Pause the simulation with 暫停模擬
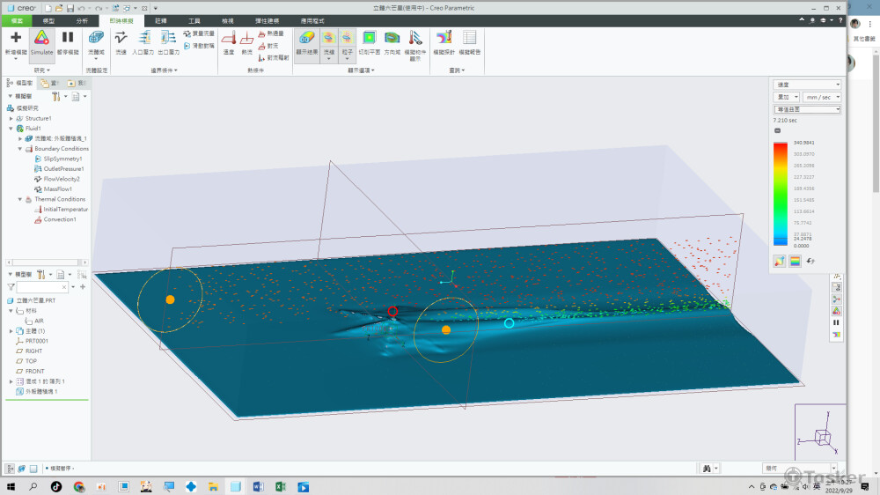Screen dimensions: 880x495 point(67,41)
